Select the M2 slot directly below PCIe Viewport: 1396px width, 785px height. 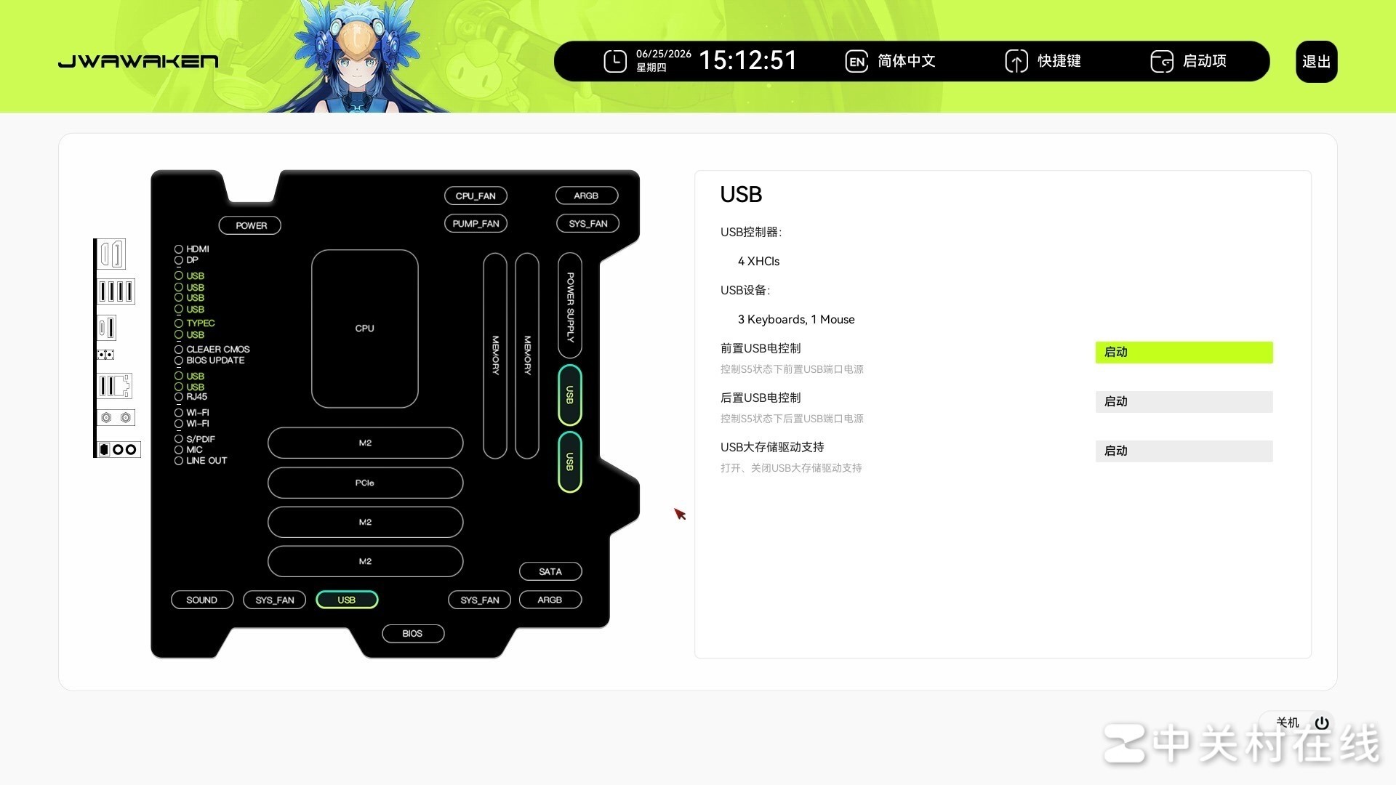(x=365, y=522)
